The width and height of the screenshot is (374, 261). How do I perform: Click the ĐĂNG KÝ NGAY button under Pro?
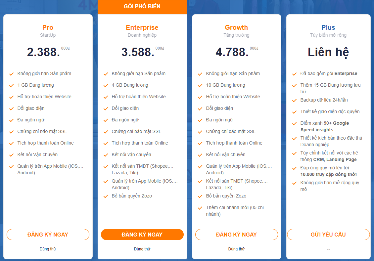pyautogui.click(x=48, y=235)
